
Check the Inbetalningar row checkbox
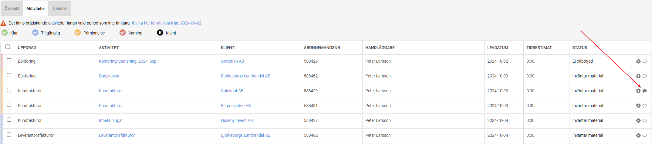point(9,120)
